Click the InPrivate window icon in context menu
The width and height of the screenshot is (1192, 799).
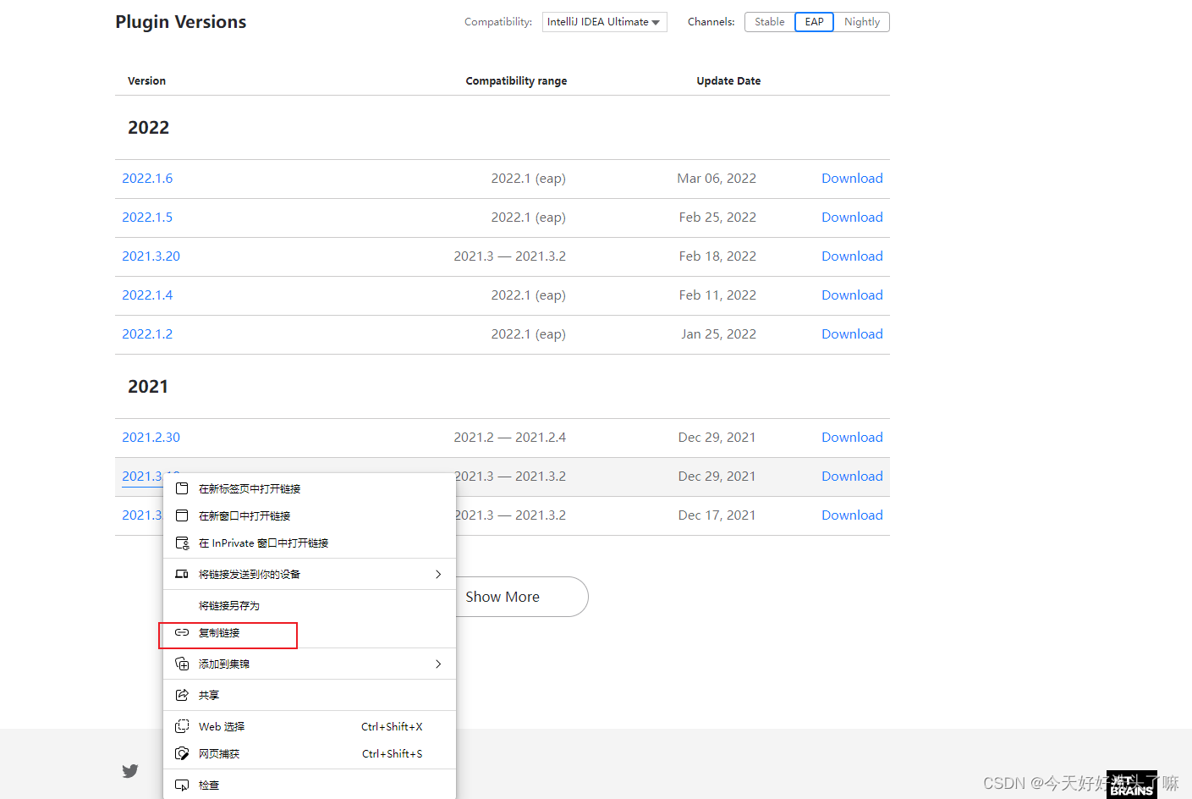pos(182,543)
